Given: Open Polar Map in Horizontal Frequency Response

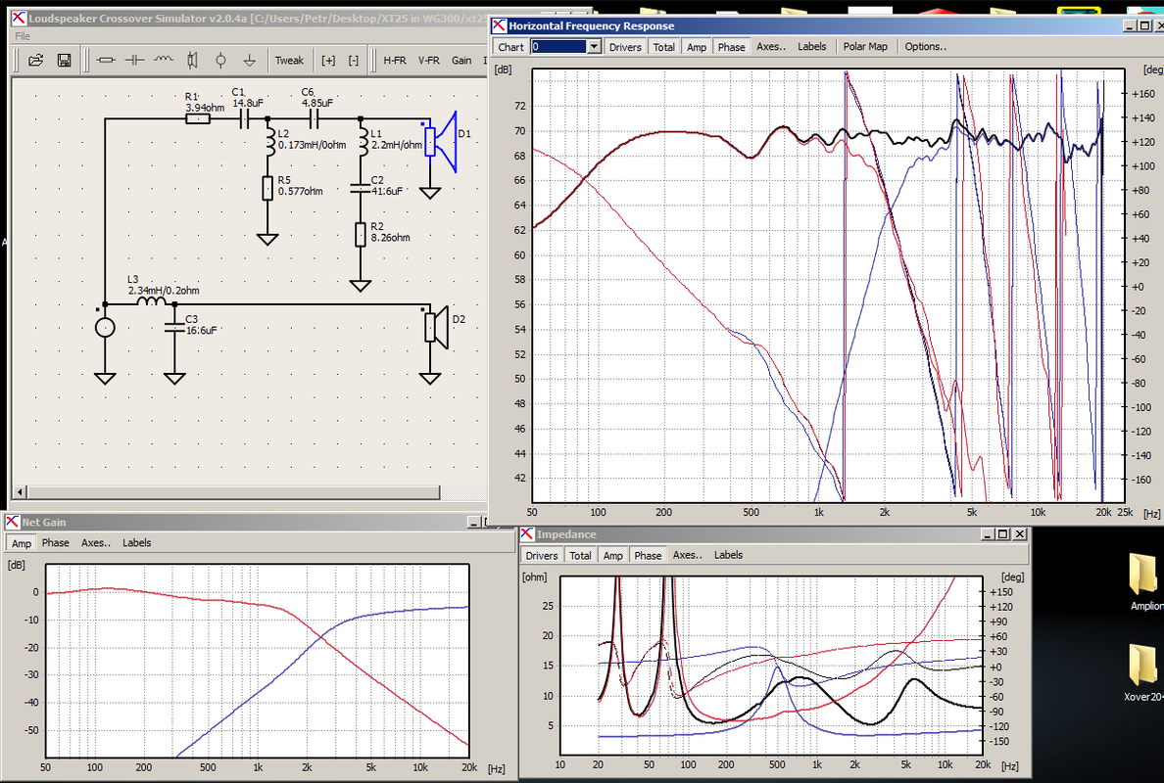Looking at the screenshot, I should 865,46.
